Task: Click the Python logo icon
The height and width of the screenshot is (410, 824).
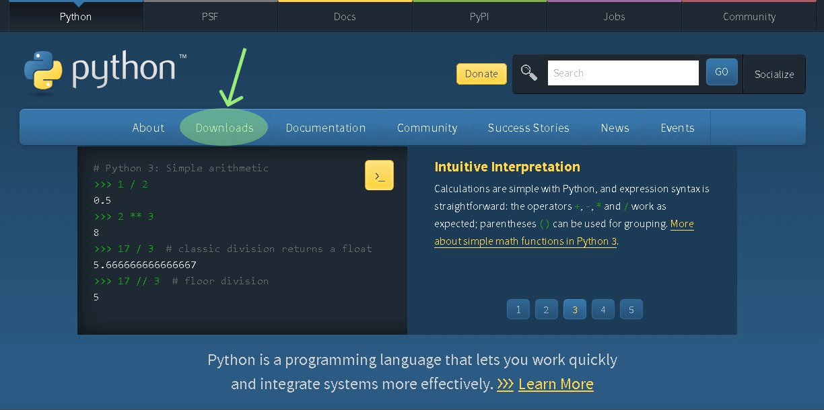Action: 43,71
